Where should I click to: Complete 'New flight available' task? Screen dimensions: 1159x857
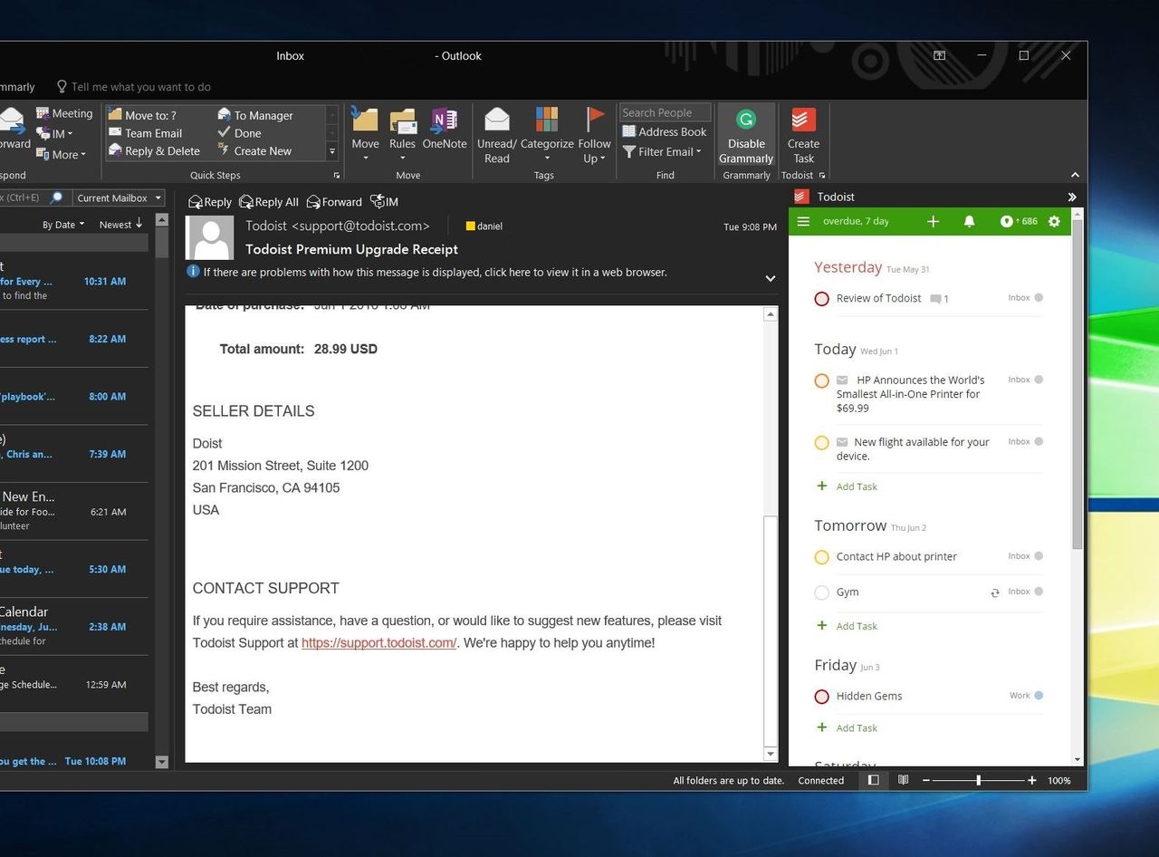[821, 443]
